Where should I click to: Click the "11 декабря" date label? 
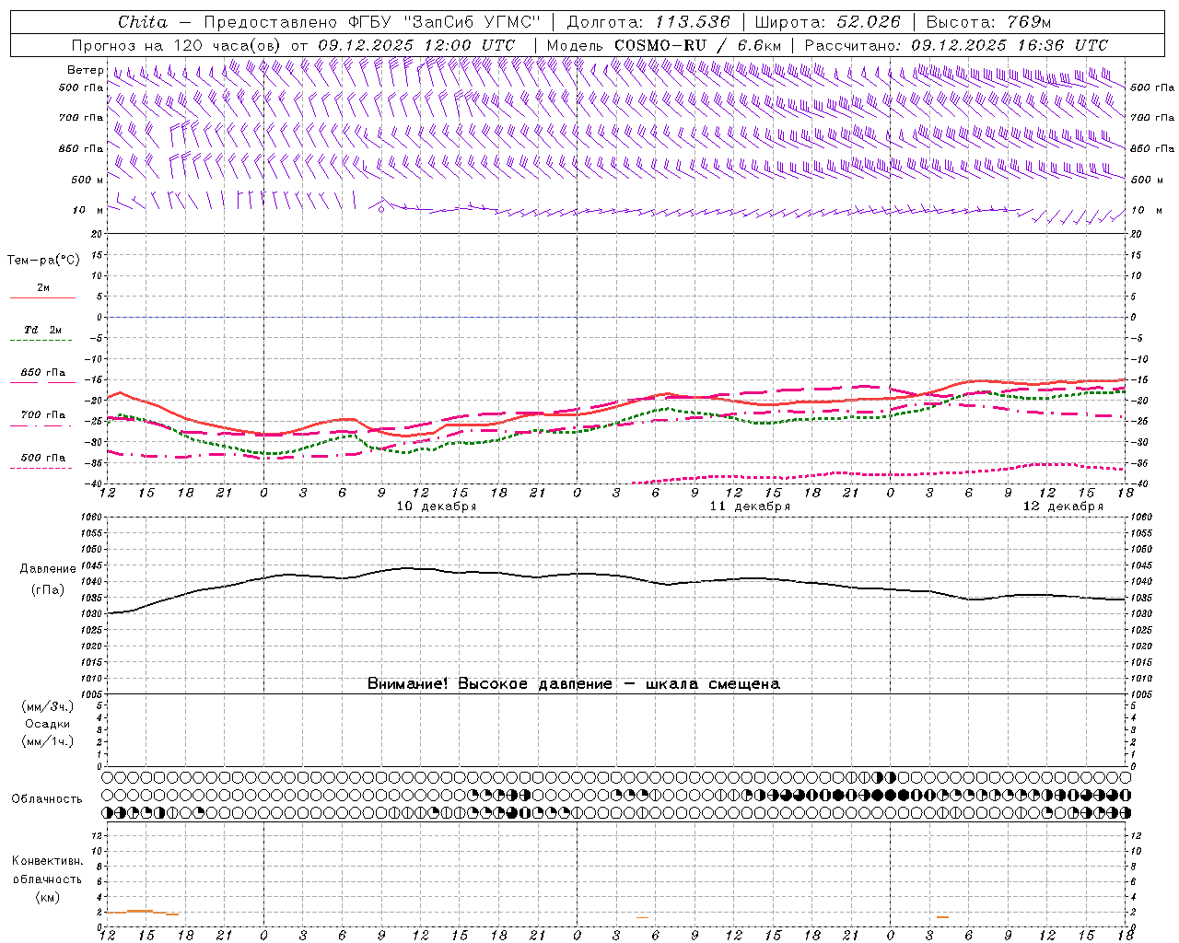[x=750, y=506]
